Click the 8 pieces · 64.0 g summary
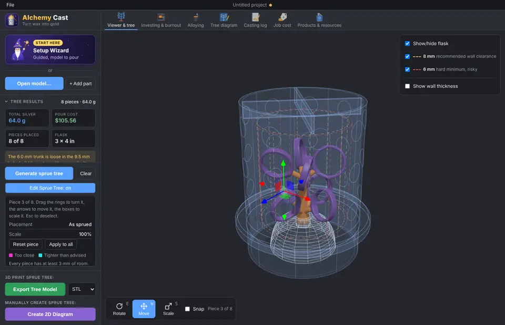This screenshot has height=325, width=505. (78, 102)
